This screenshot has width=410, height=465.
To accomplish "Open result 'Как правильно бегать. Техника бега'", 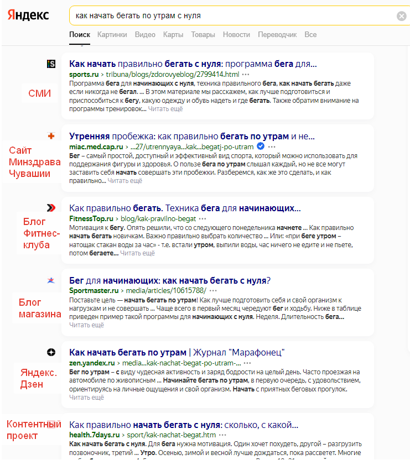I will click(x=185, y=208).
